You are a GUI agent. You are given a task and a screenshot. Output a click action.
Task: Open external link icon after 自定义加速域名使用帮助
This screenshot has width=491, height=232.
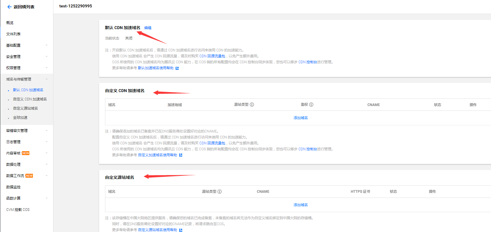tap(181, 155)
